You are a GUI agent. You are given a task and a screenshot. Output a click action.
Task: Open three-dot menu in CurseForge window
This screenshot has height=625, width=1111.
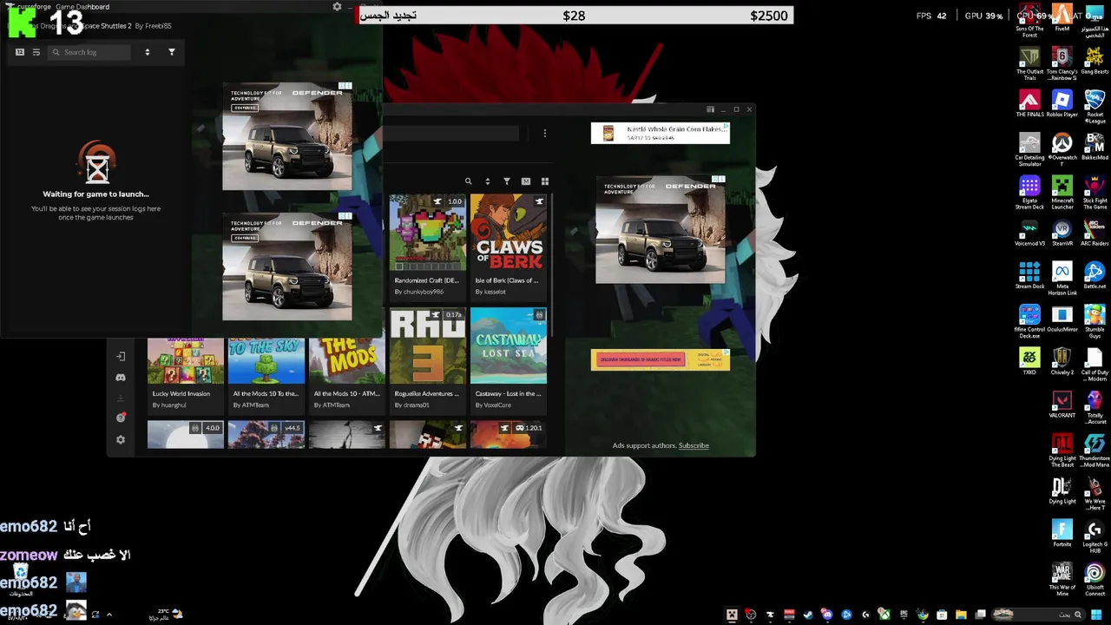click(x=545, y=133)
